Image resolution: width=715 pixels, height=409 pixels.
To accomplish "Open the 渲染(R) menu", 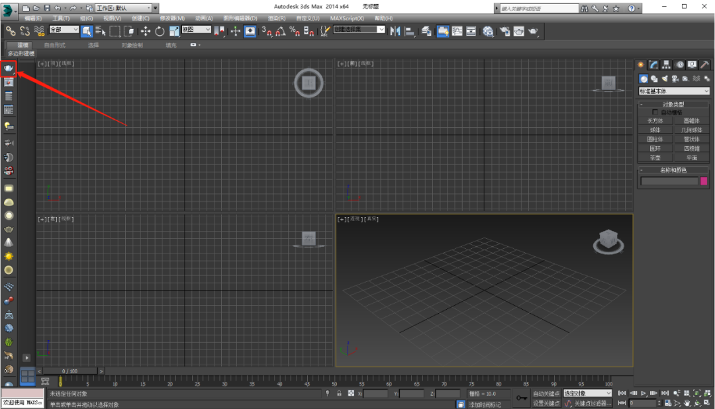I will tap(276, 19).
